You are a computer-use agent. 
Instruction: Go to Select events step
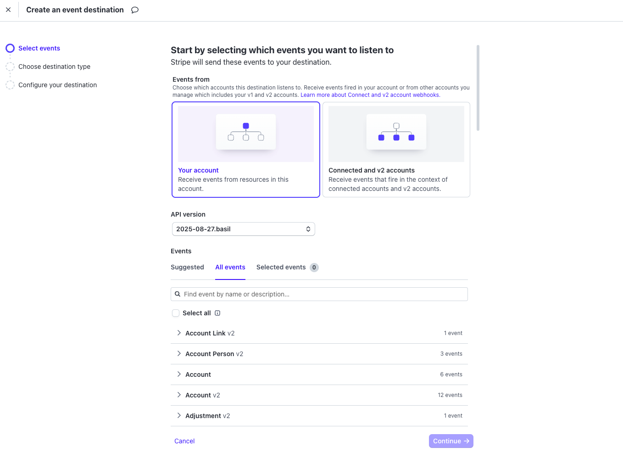pos(39,48)
